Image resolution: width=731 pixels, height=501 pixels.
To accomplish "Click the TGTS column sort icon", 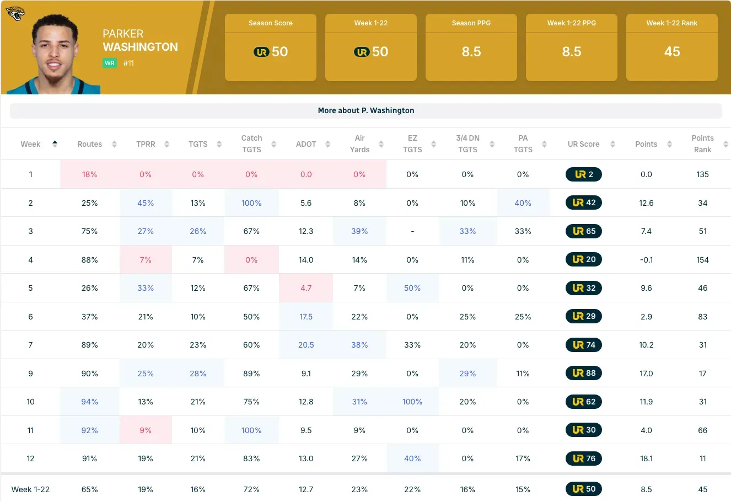I will pos(219,144).
